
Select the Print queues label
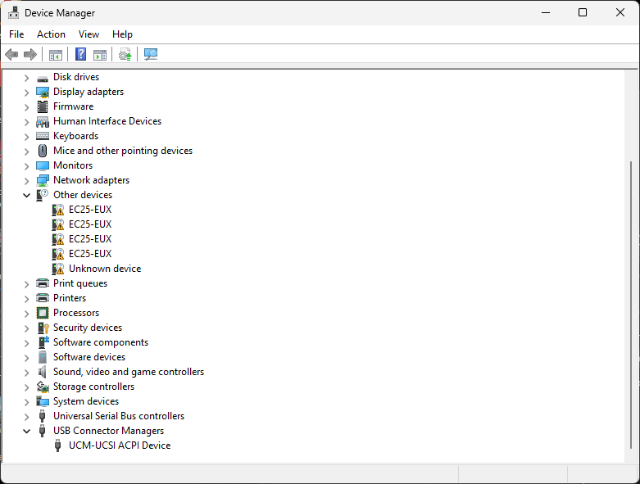tap(80, 283)
